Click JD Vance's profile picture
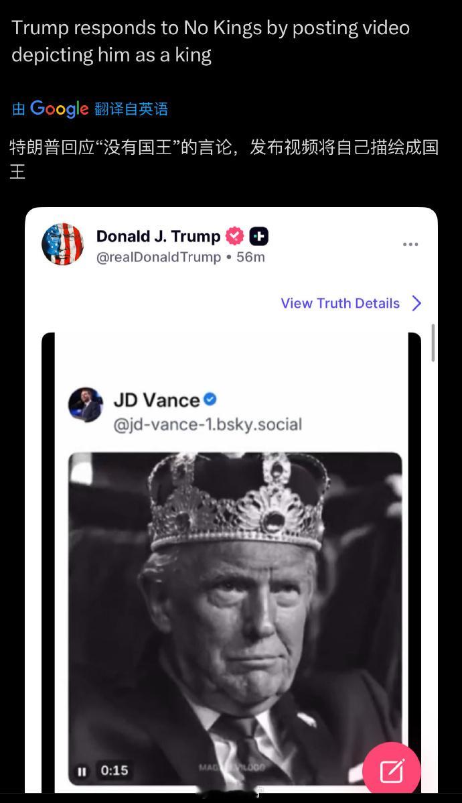 (86, 404)
